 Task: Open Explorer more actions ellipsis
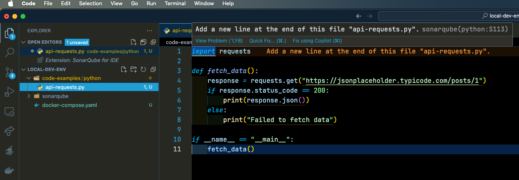150,31
